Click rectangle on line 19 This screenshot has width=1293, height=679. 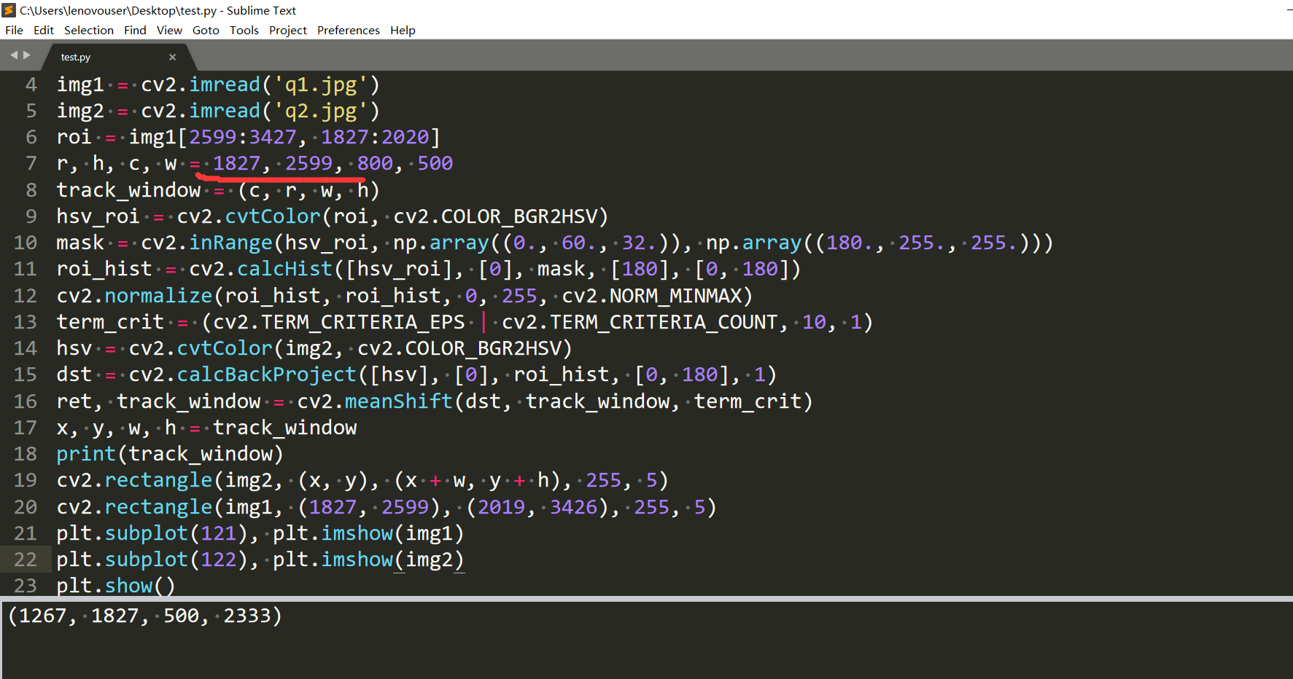158,480
